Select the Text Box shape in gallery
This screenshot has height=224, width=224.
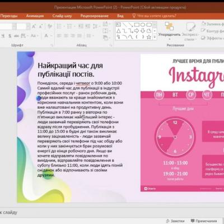(x=118, y=25)
